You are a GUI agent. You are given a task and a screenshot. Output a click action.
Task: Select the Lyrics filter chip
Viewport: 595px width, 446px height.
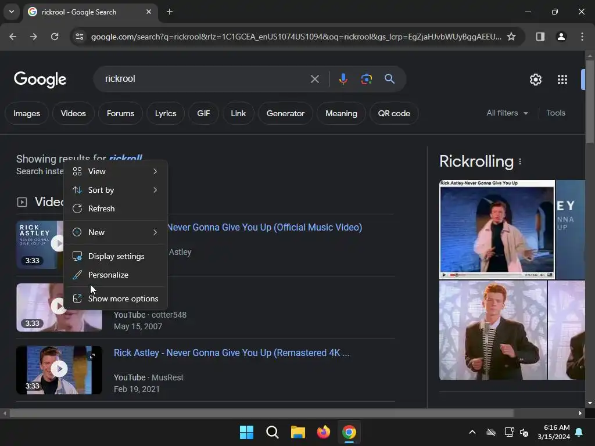click(x=166, y=113)
